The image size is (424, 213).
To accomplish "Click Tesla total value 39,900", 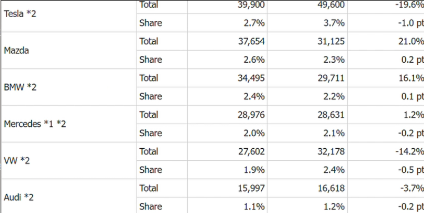I will click(251, 5).
